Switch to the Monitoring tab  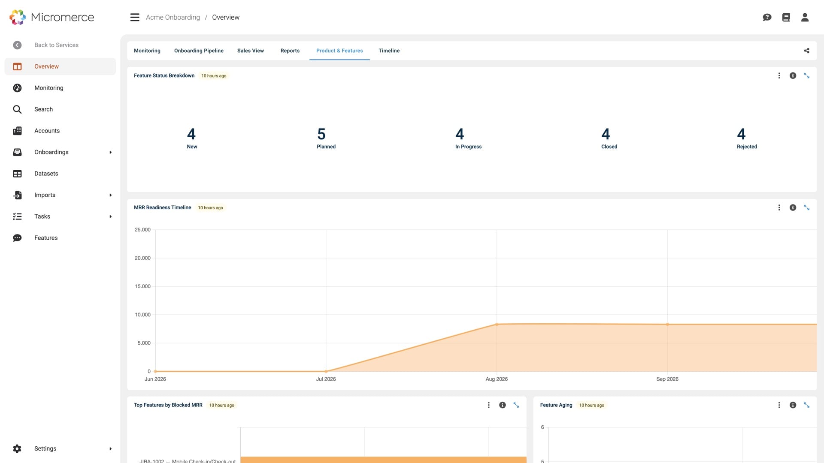point(147,51)
